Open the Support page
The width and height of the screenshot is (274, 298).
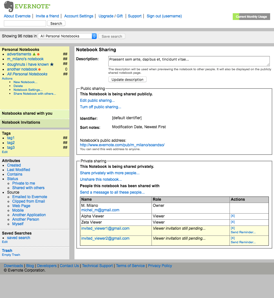pyautogui.click(x=135, y=16)
